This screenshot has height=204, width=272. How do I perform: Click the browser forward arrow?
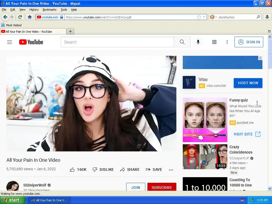click(x=12, y=17)
